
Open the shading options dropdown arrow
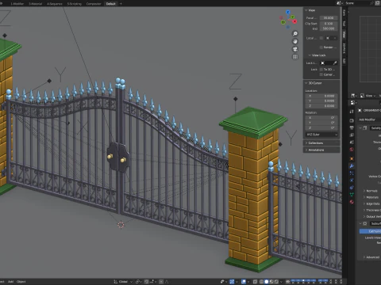(281, 282)
